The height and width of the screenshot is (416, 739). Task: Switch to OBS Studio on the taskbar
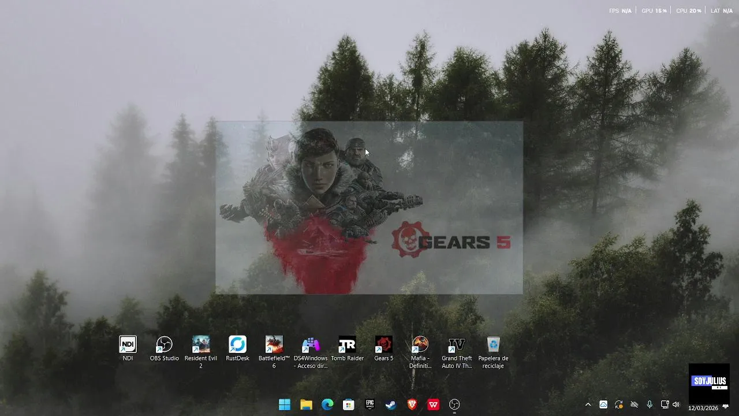(454, 404)
